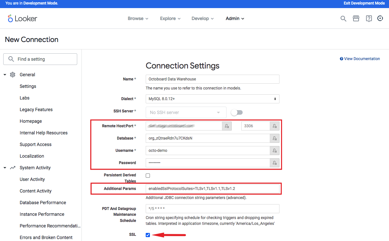Open the search magnifier icon in header

[x=343, y=18]
